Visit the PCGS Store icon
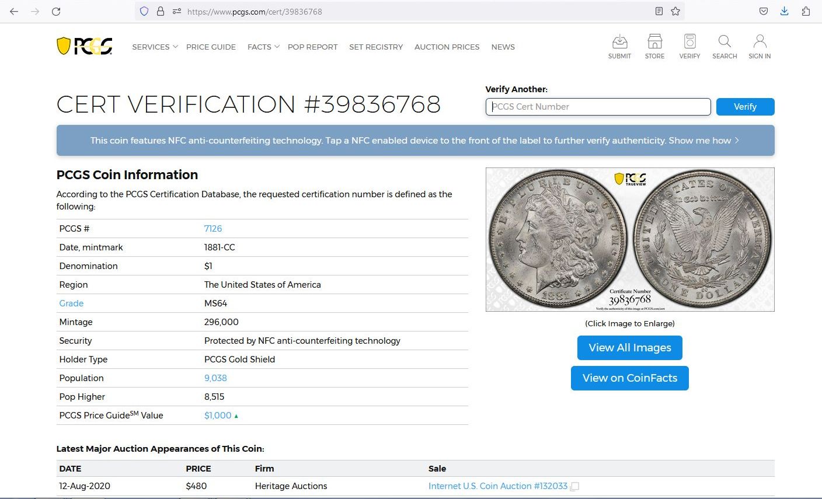 coord(654,47)
